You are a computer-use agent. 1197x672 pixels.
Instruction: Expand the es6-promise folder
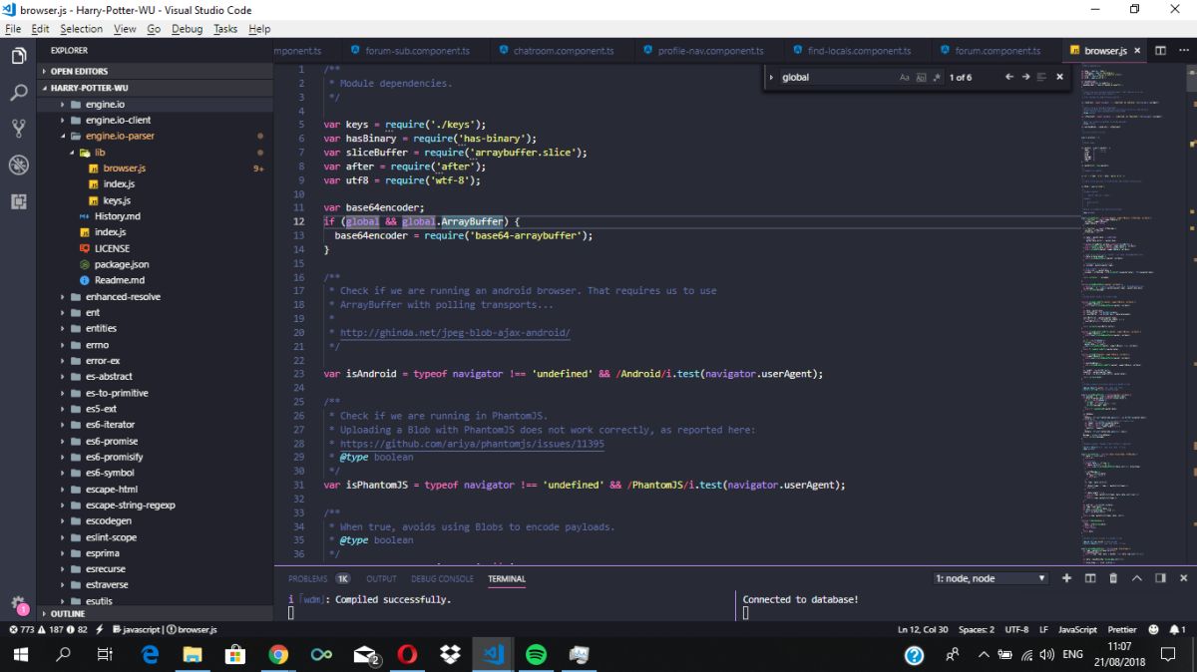[x=112, y=441]
